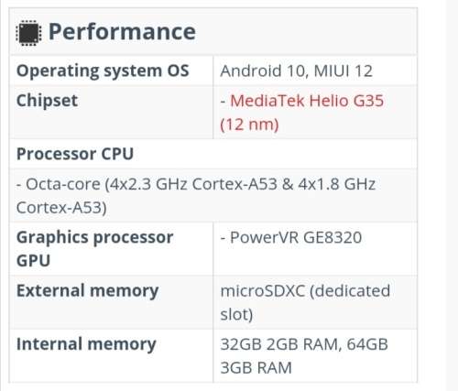Select the 32GB 2GB RAM value text
Viewport: 458px width, 391px height.
coord(279,344)
